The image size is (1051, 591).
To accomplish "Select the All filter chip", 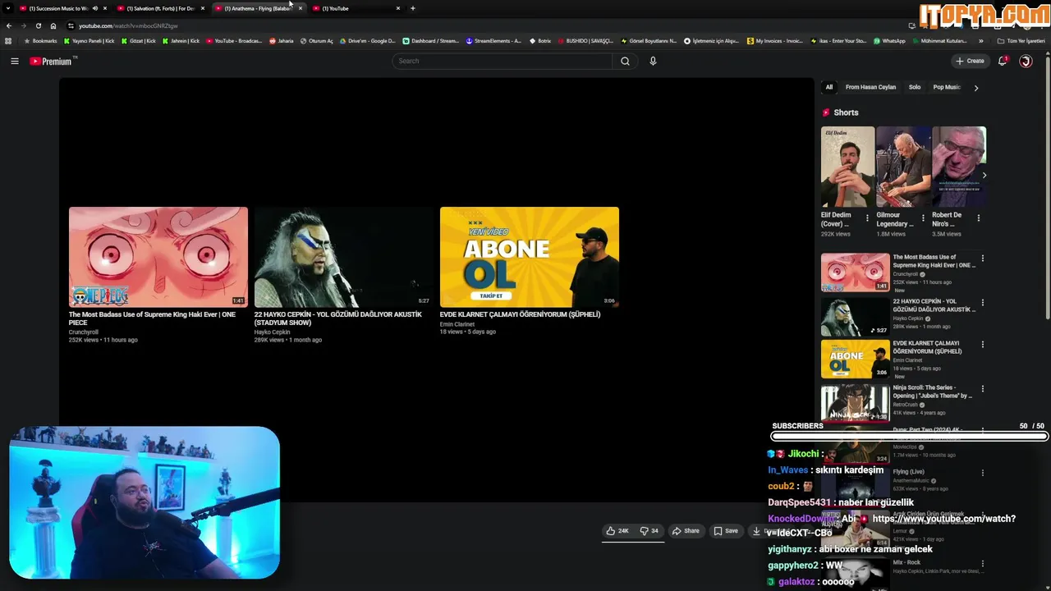I will pyautogui.click(x=828, y=87).
